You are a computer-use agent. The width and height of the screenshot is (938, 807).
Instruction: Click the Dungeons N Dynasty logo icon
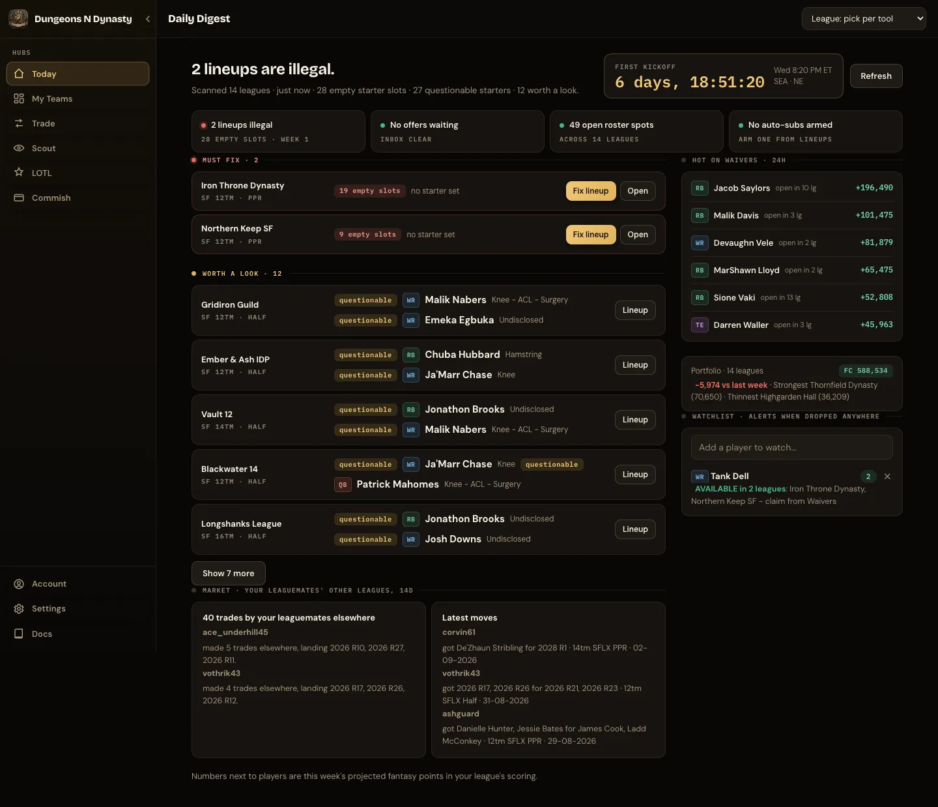[x=18, y=19]
